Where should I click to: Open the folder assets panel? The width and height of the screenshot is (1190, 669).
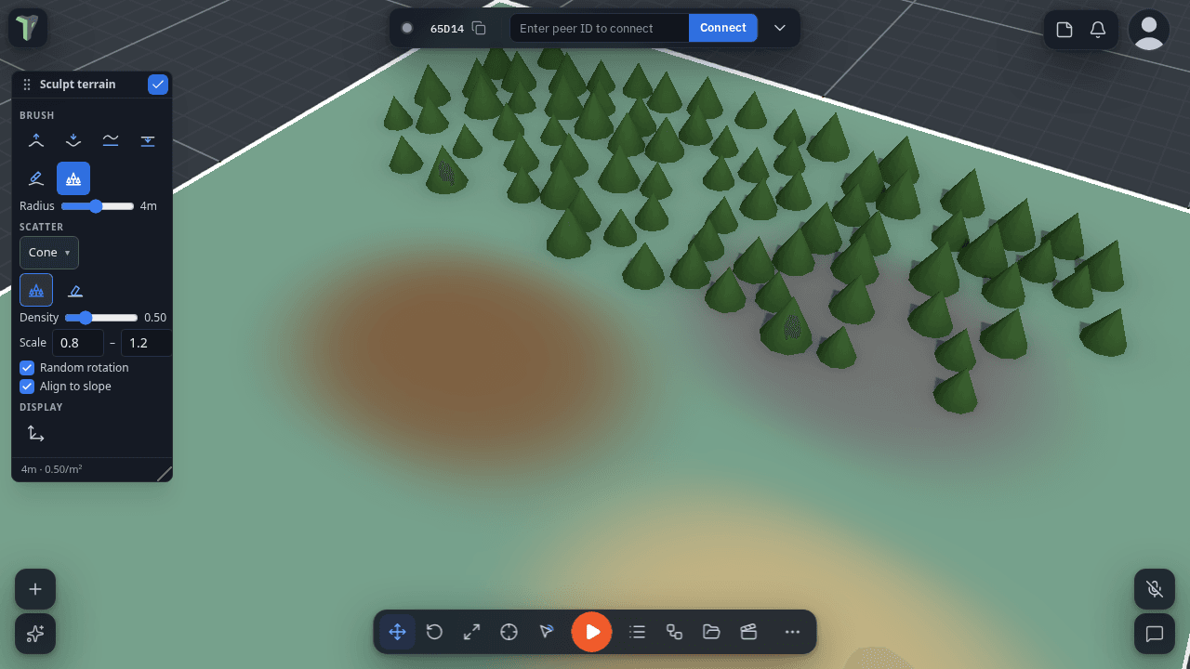tap(711, 632)
